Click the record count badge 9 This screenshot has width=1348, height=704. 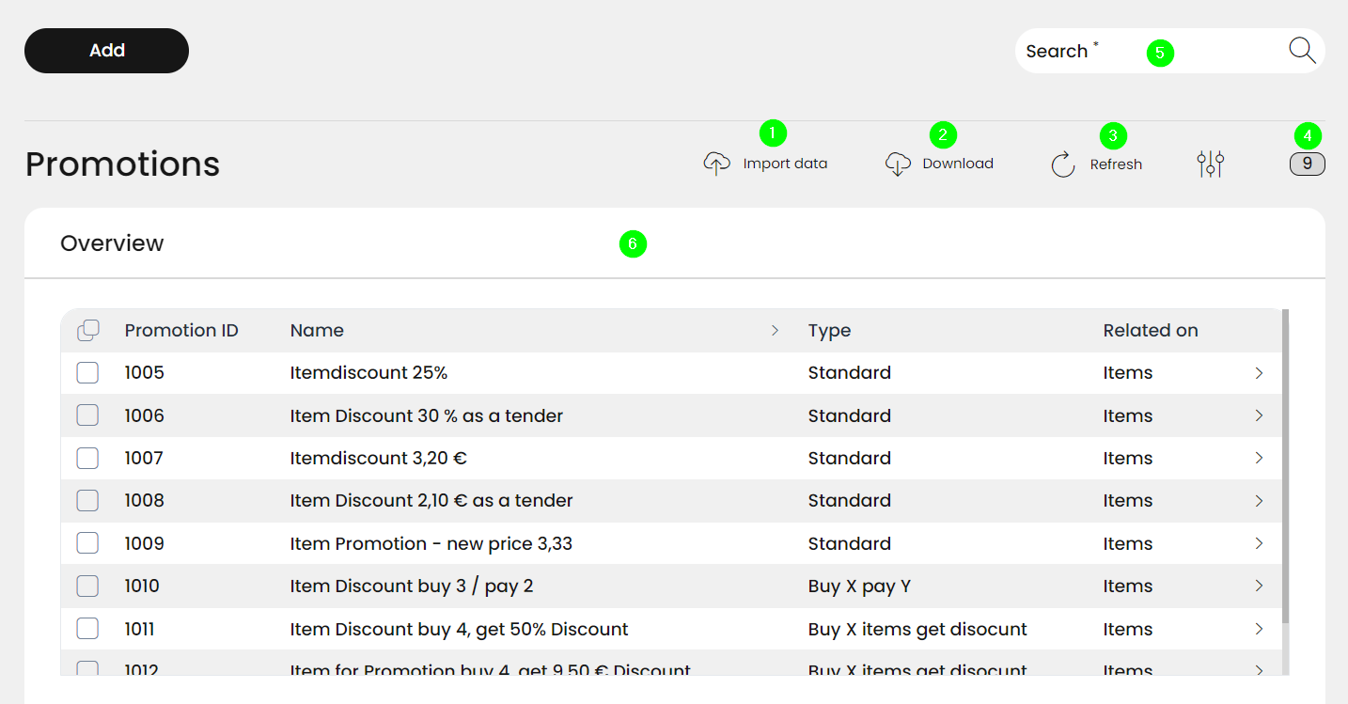tap(1308, 164)
